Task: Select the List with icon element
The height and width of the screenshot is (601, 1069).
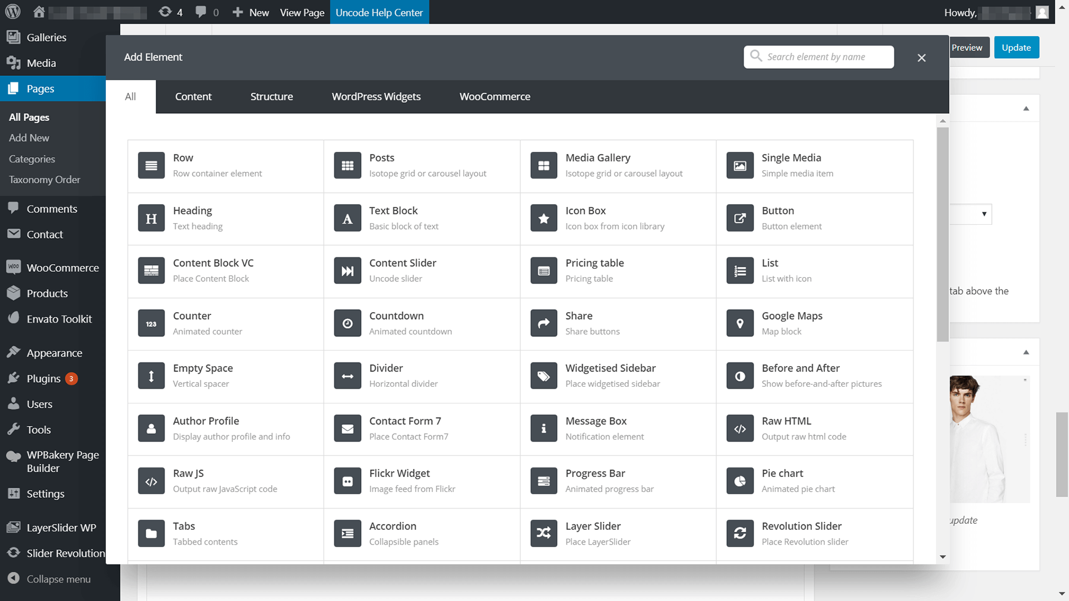Action: point(740,271)
